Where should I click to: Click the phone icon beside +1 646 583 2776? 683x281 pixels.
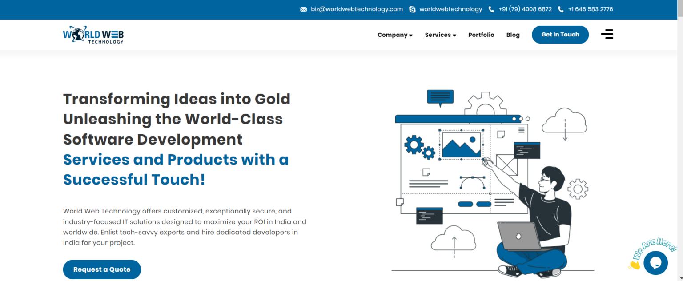[x=560, y=9]
